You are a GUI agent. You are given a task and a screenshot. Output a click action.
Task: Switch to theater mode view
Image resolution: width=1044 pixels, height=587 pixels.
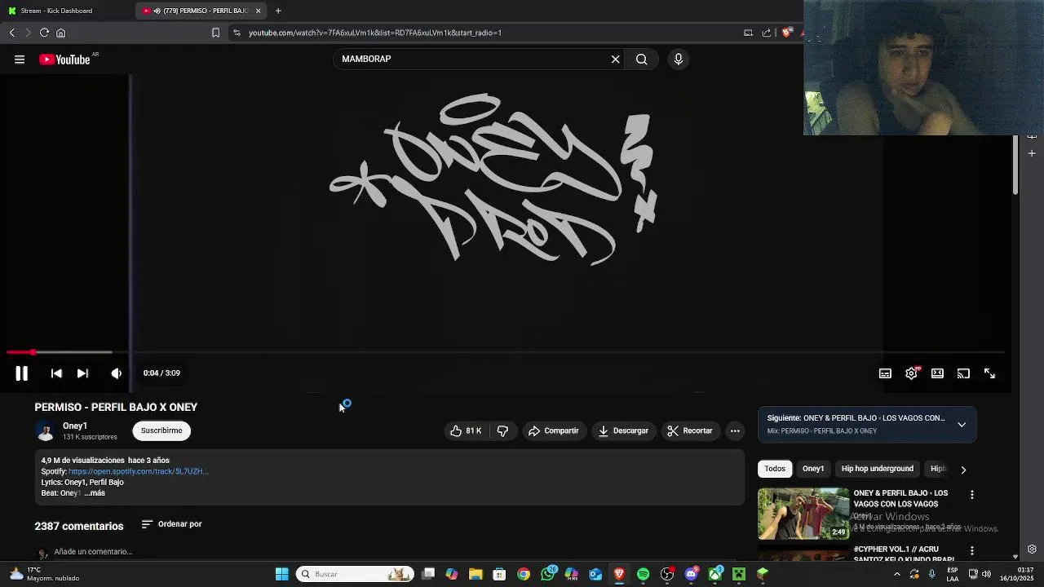pos(937,373)
